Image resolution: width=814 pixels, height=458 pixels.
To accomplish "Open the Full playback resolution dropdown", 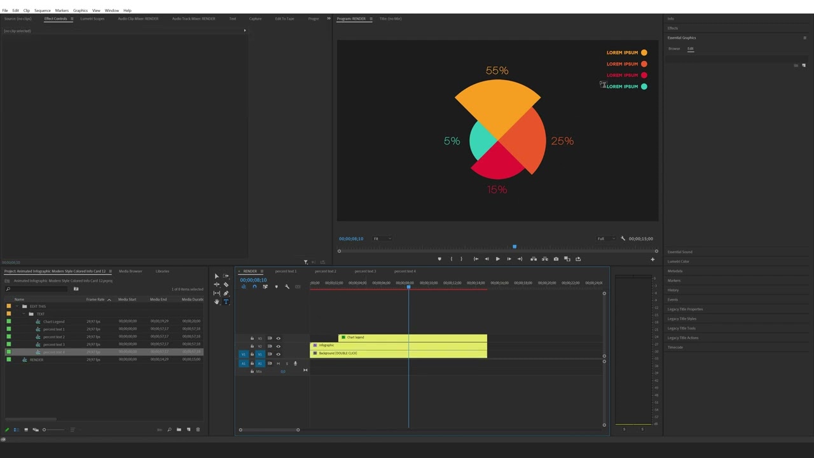I will pos(606,239).
